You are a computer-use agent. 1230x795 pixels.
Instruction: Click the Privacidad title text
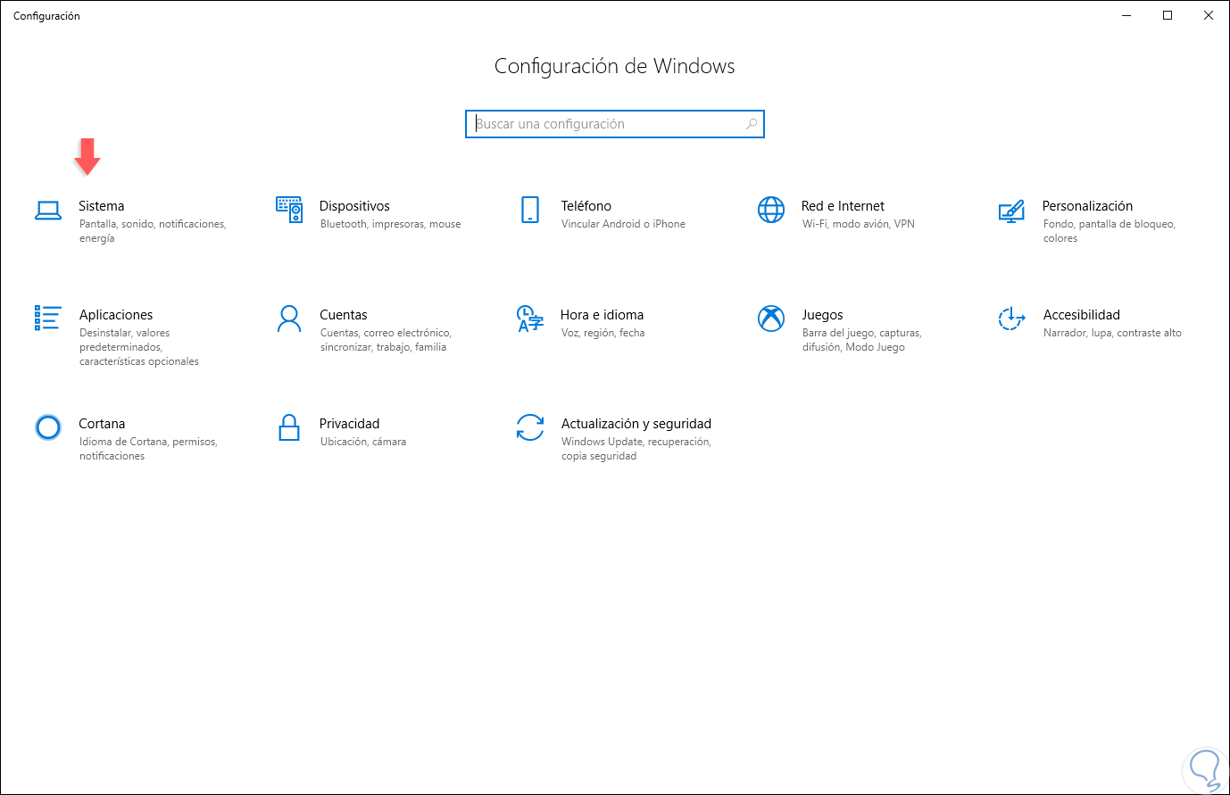pyautogui.click(x=350, y=424)
